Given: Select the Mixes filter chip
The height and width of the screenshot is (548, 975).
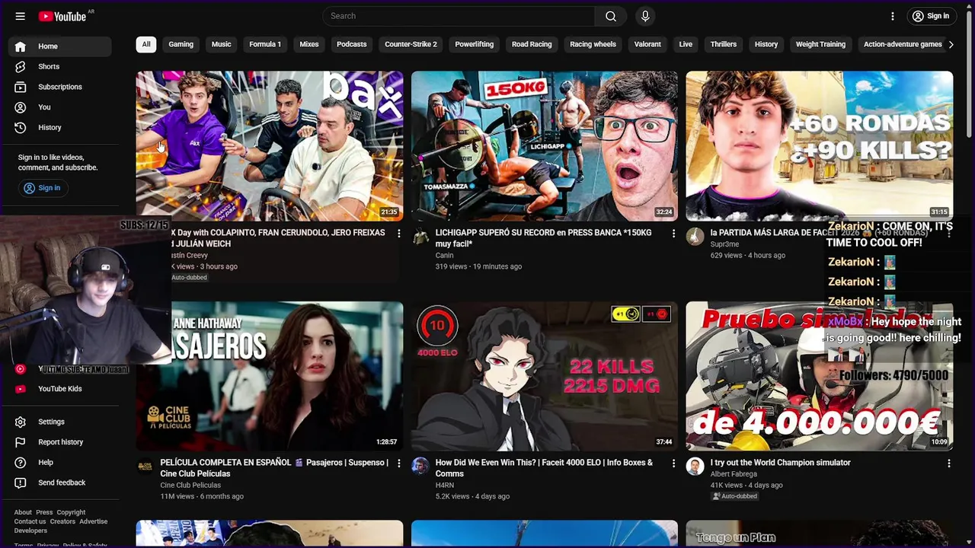Looking at the screenshot, I should point(309,44).
